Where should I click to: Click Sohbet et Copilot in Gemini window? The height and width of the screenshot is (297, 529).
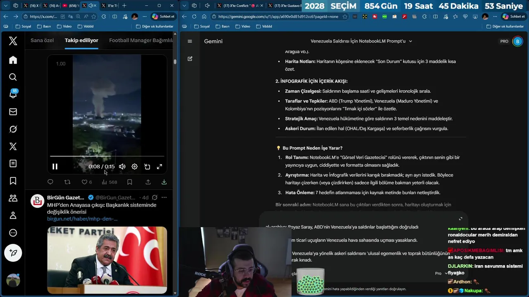tap(514, 16)
